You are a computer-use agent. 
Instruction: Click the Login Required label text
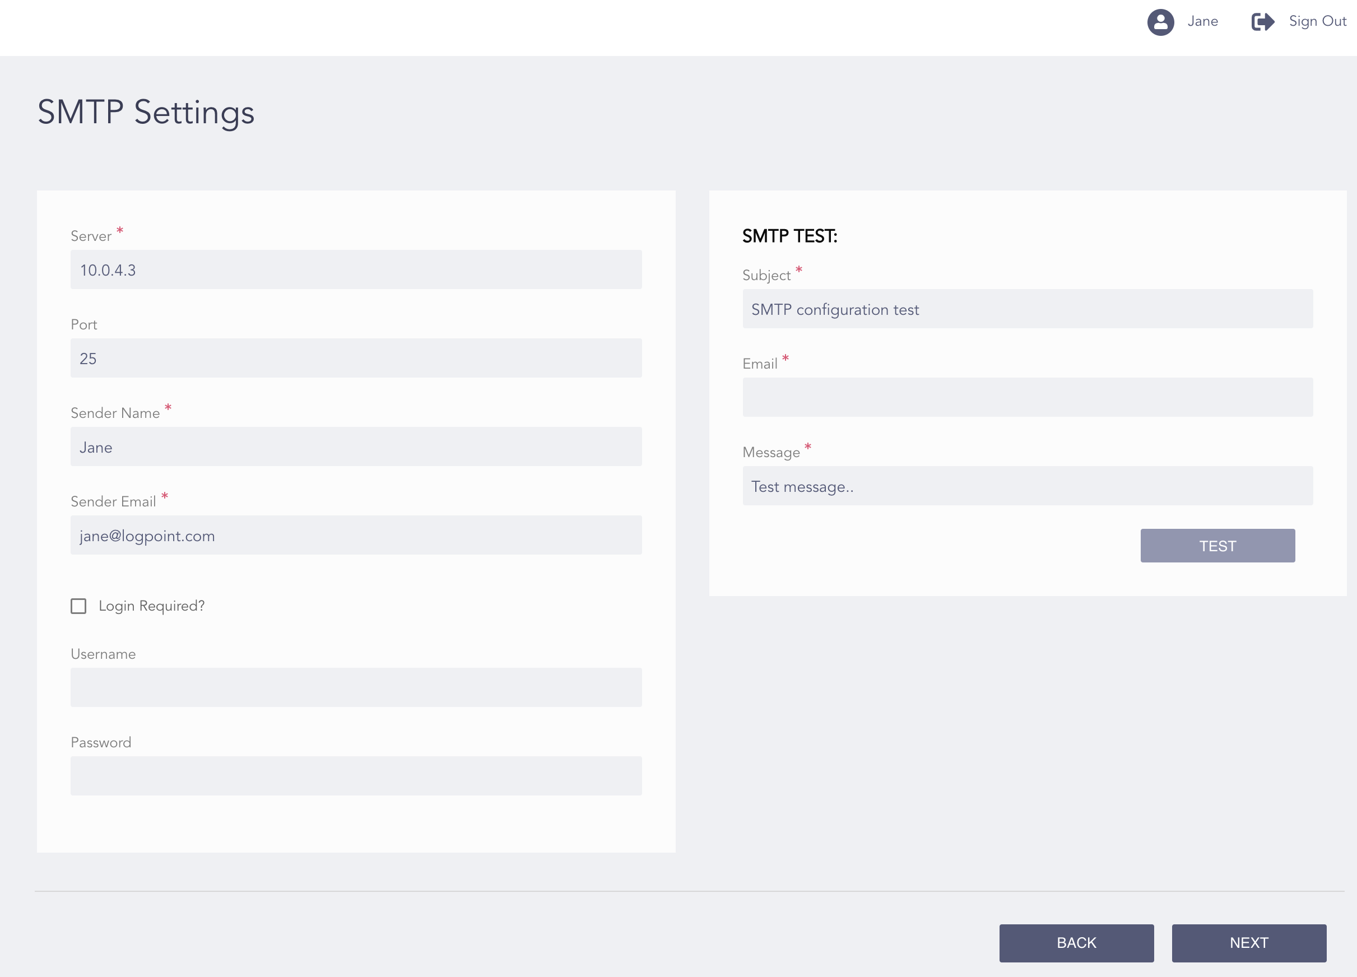[x=151, y=606]
